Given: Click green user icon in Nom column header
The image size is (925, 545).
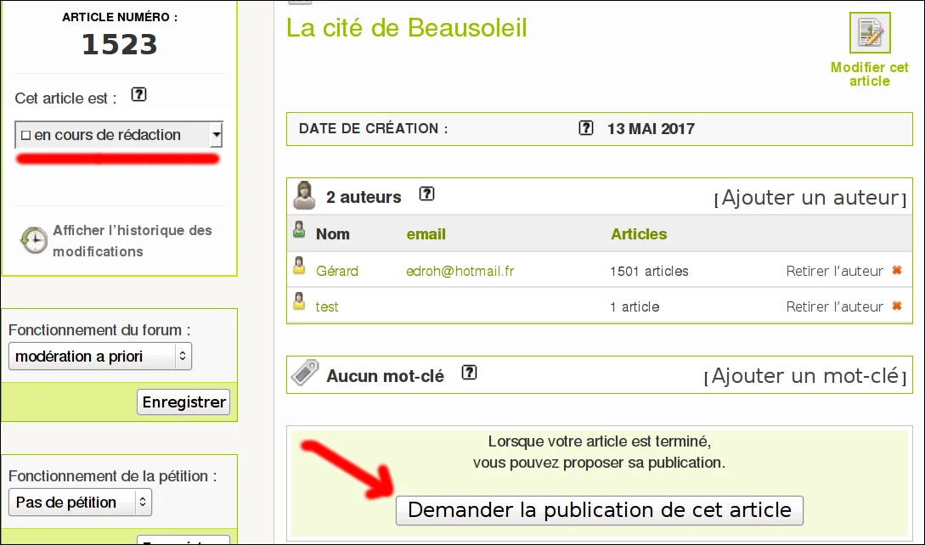Looking at the screenshot, I should click(299, 230).
